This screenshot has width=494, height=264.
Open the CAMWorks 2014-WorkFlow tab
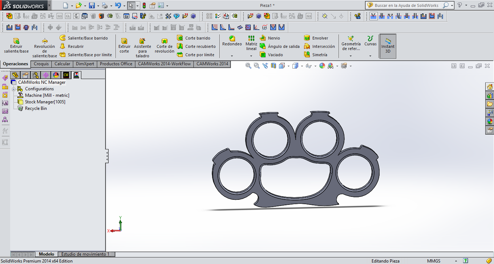(x=164, y=64)
